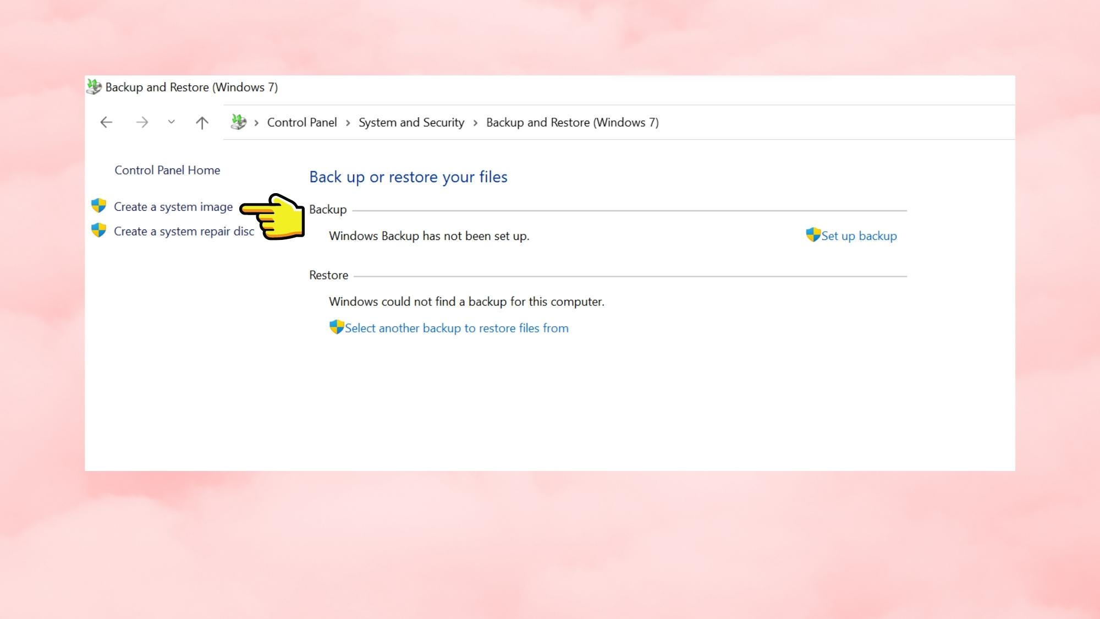The width and height of the screenshot is (1100, 619).
Task: Click Create a system image link
Action: pyautogui.click(x=173, y=207)
